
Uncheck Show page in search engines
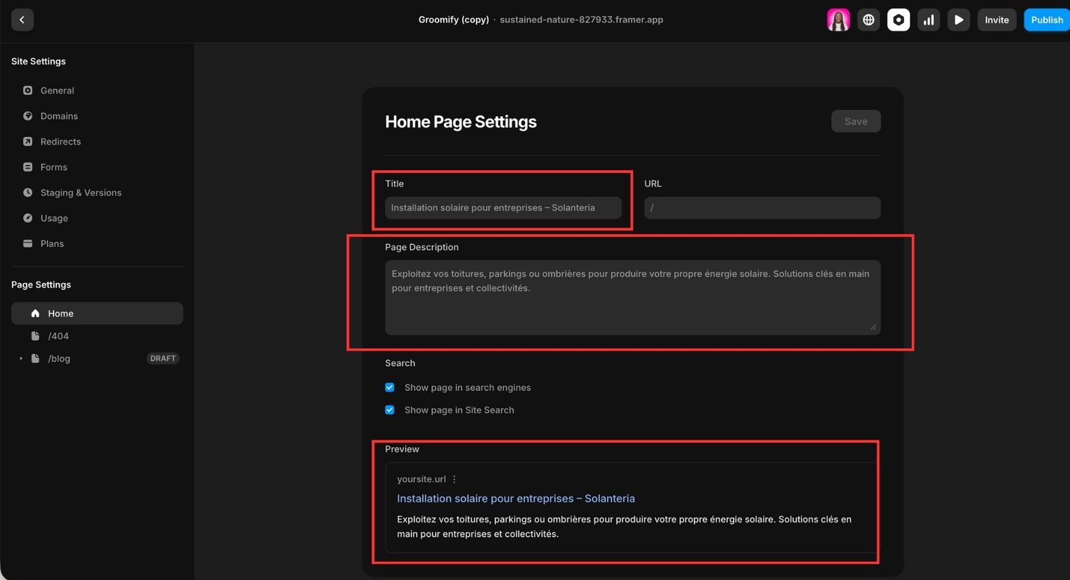click(390, 388)
